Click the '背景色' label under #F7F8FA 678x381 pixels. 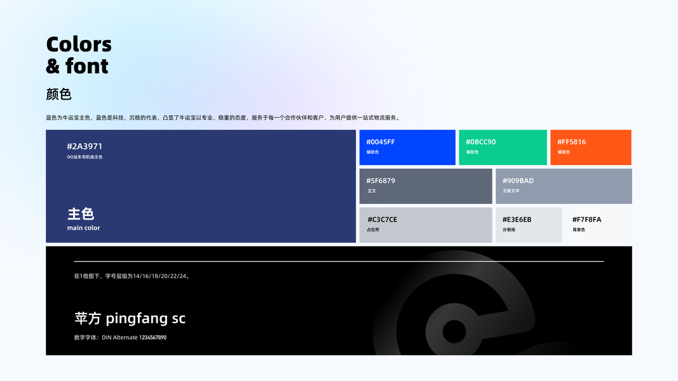pos(579,230)
